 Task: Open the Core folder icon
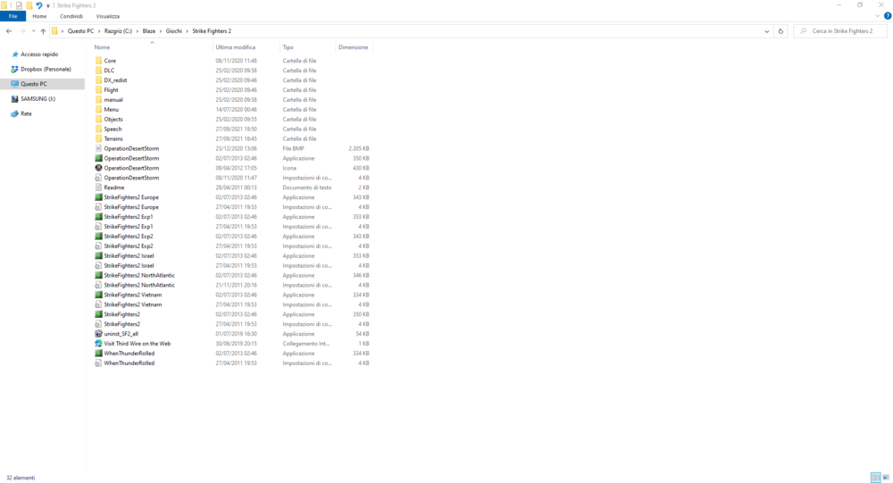point(98,61)
